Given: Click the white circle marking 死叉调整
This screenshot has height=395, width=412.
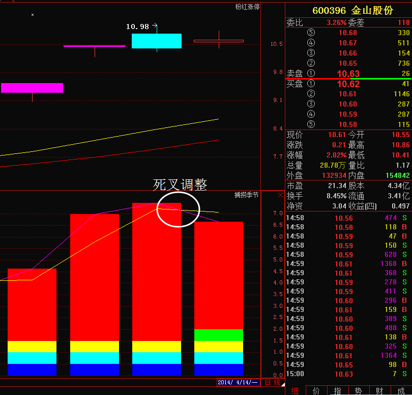Looking at the screenshot, I should [x=178, y=209].
